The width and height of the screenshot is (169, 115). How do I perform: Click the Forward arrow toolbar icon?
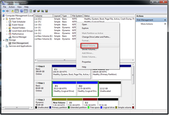[7, 11]
